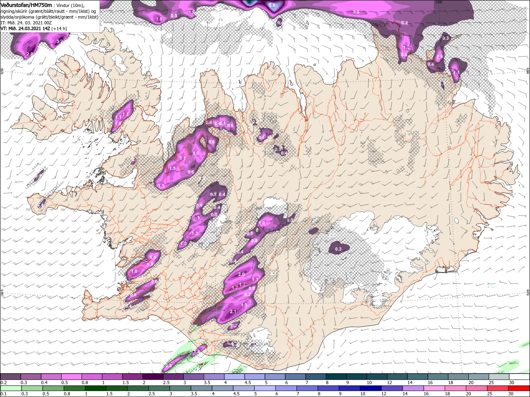Click the 'slydda/snjókoma' legend description line
Screen dimensions: 530x397
pyautogui.click(x=49, y=17)
